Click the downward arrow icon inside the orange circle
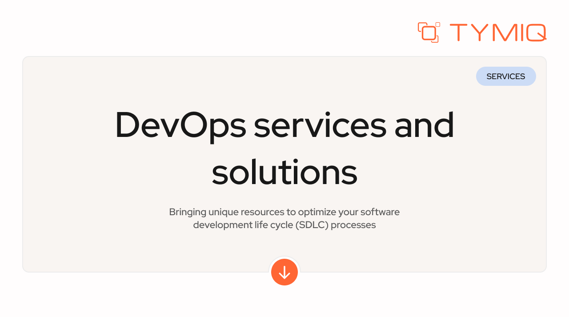 point(284,272)
